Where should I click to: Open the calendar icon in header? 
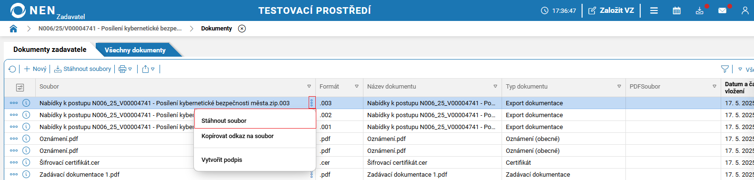[676, 10]
